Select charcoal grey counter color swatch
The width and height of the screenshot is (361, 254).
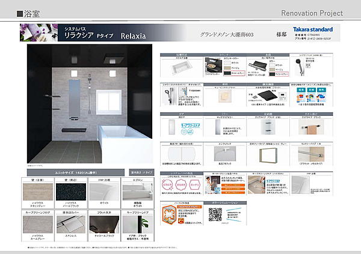tap(227, 73)
